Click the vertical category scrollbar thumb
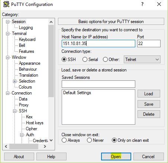 [x=51, y=61]
